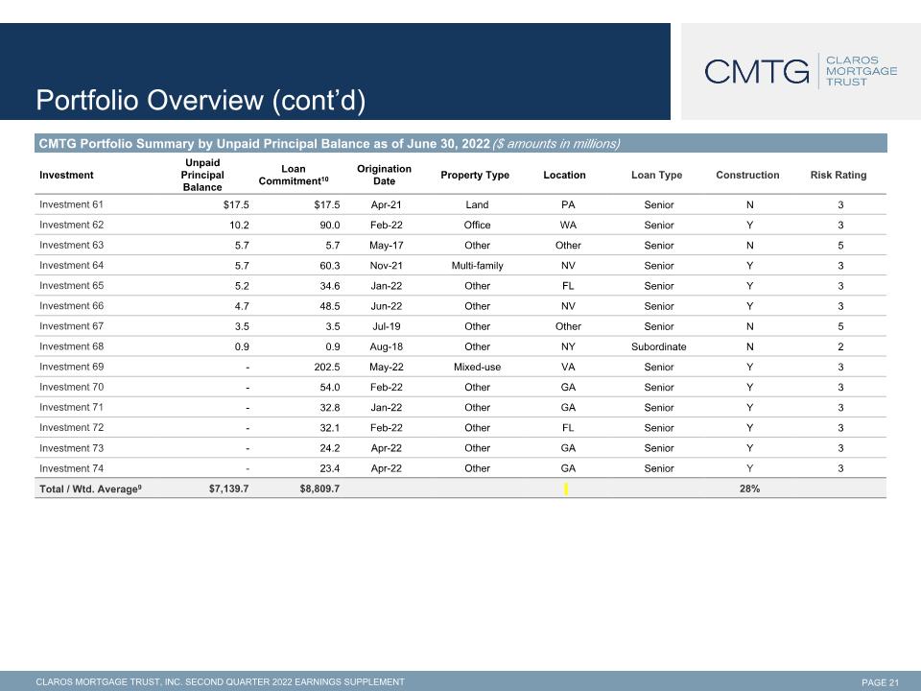Click the total unpaid balance '$7,139.7'
The width and height of the screenshot is (921, 691).
[228, 488]
